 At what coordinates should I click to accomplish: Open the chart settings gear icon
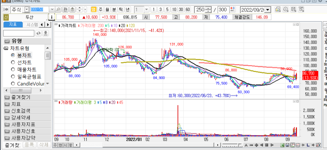coord(286,9)
